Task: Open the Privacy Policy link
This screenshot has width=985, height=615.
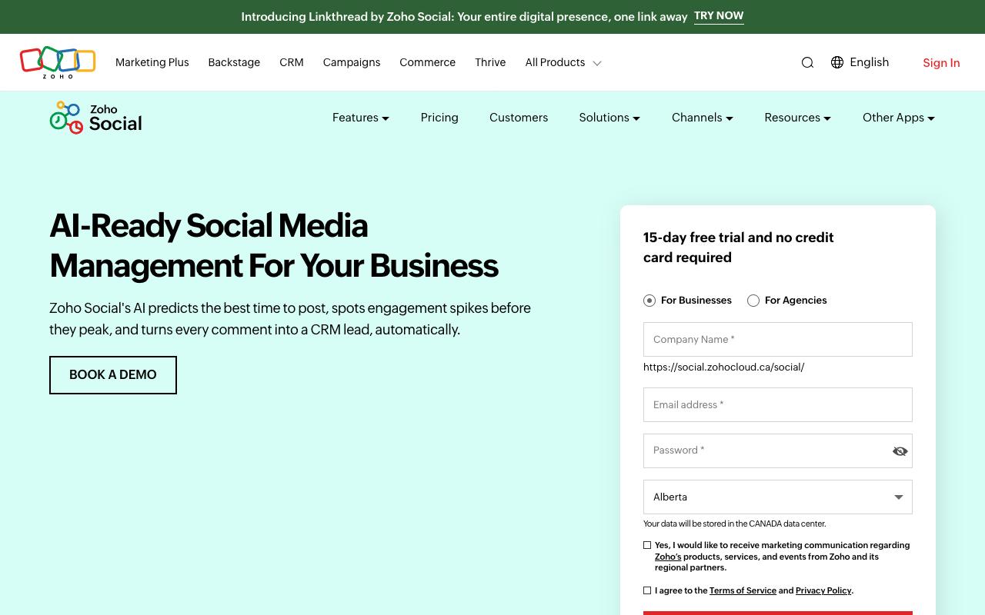Action: [x=823, y=590]
